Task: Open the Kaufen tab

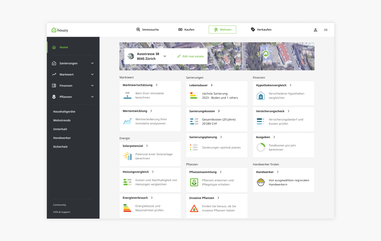Action: pyautogui.click(x=186, y=30)
